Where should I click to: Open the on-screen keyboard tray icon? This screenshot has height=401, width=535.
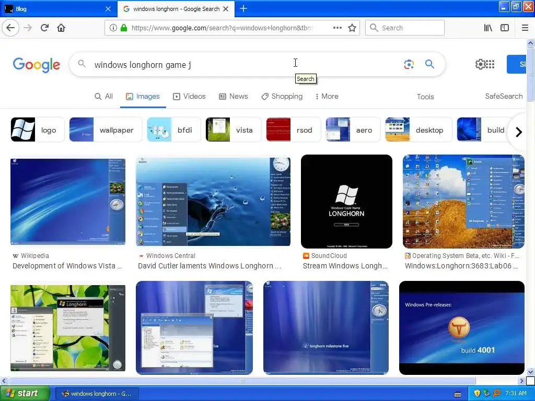click(x=458, y=394)
